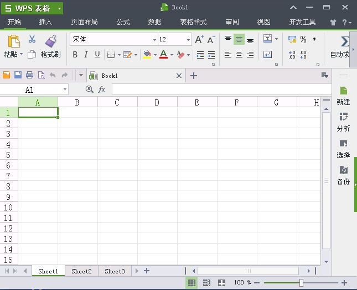Switch to normal view in status bar
This screenshot has height=290, width=357.
[x=192, y=282]
